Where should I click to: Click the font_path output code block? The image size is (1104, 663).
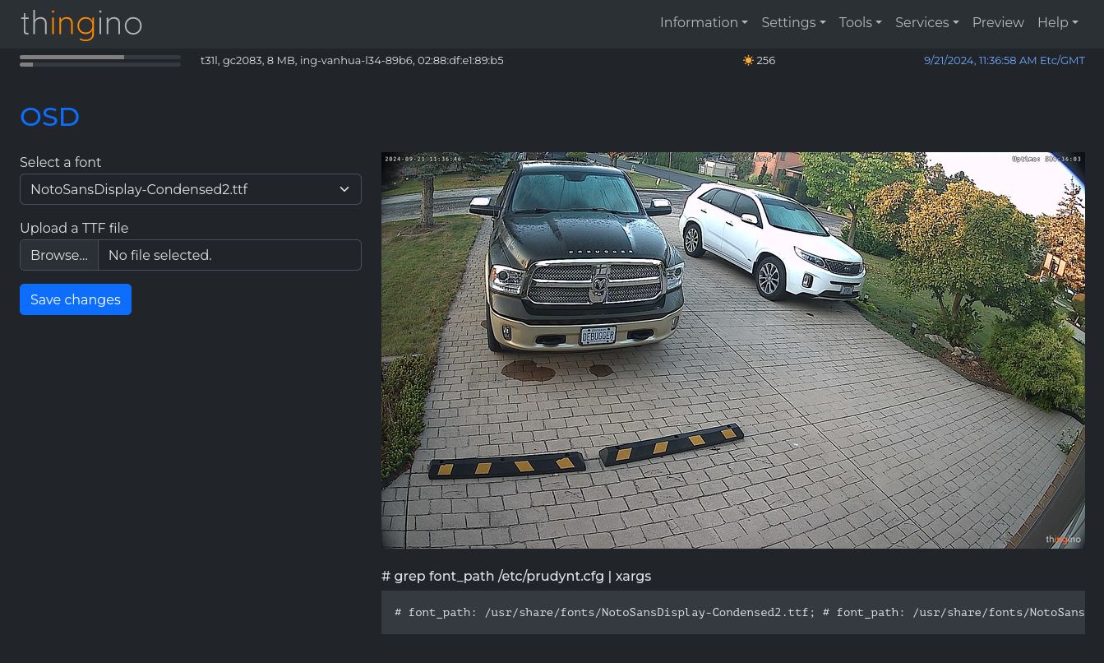[733, 612]
